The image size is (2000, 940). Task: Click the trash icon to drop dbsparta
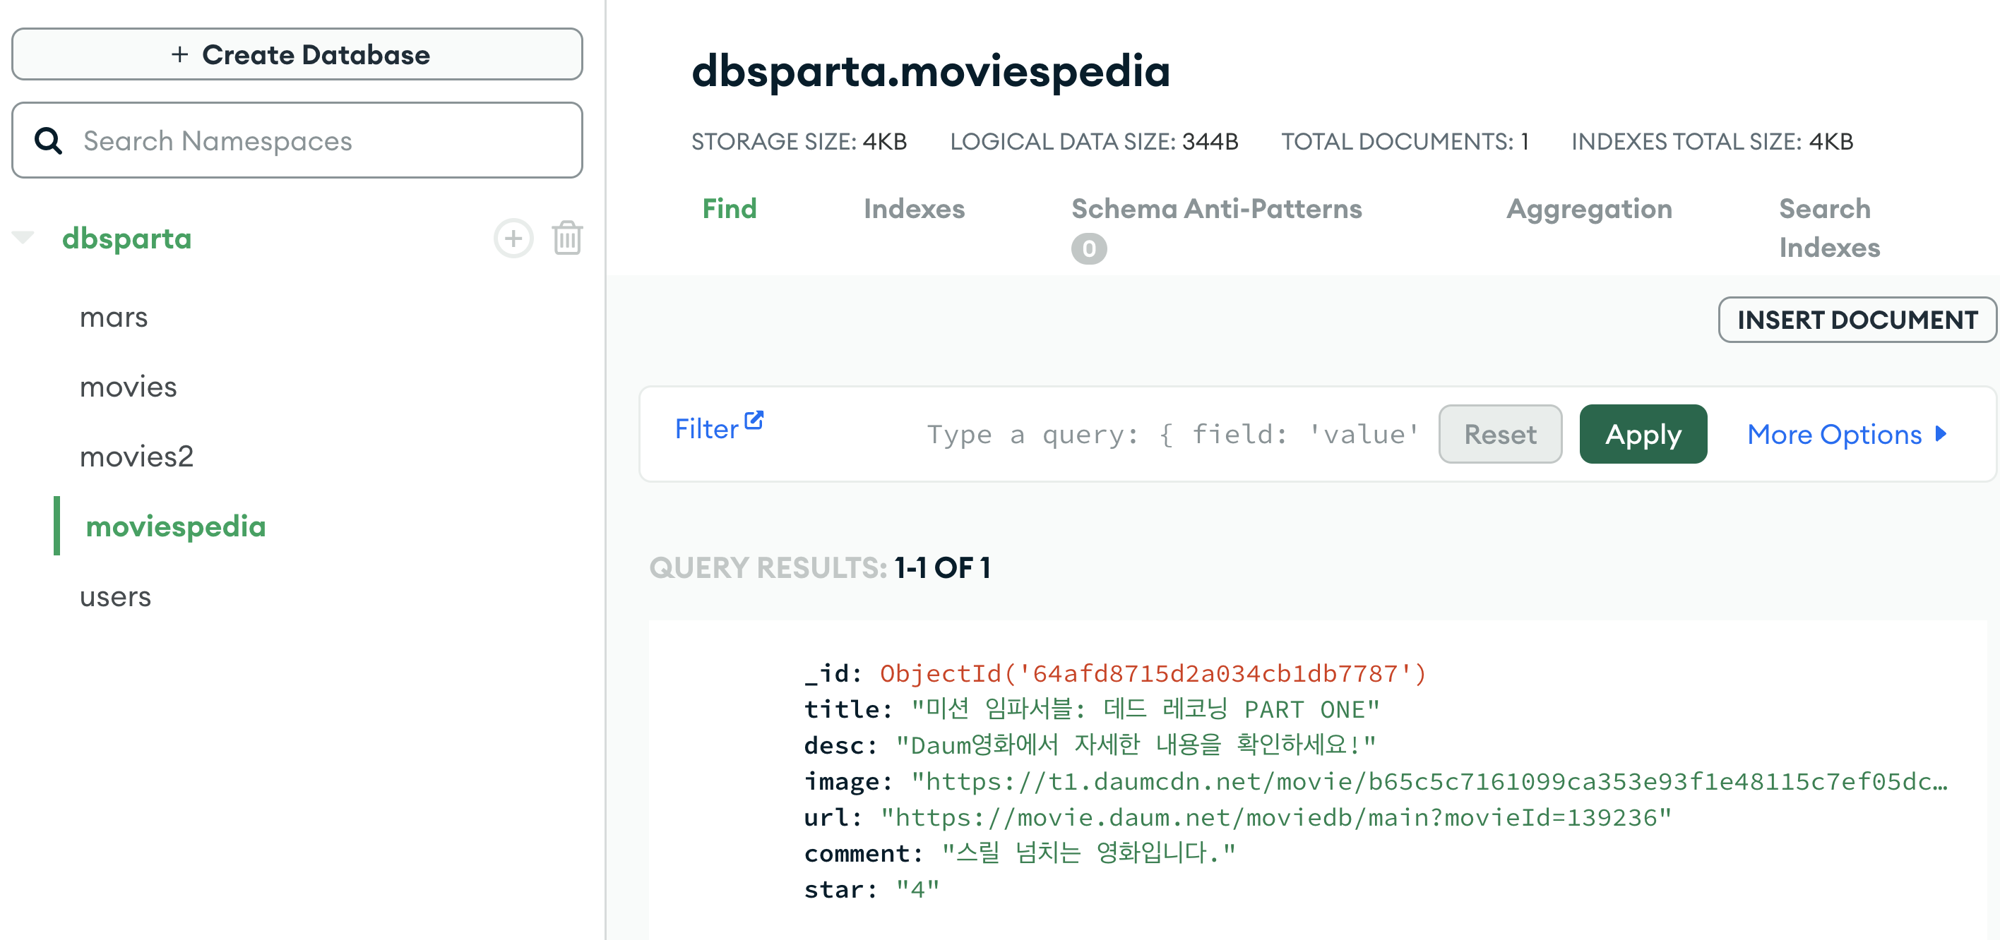tap(568, 238)
